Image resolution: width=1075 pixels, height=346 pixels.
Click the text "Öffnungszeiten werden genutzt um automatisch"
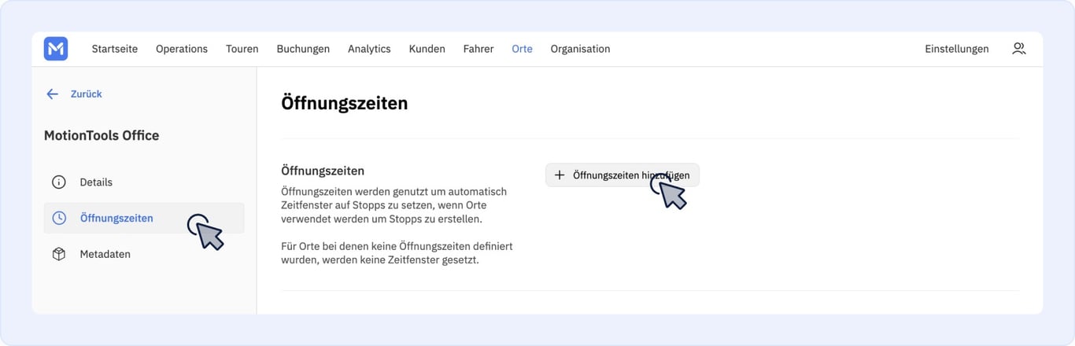click(x=393, y=191)
